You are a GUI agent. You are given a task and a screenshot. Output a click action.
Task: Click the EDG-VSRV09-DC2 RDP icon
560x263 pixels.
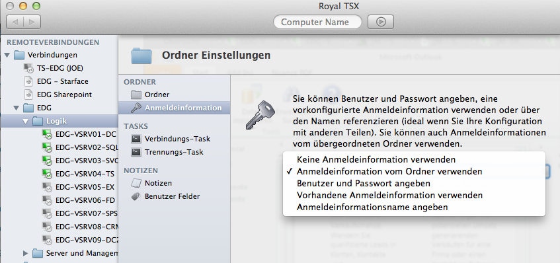(x=47, y=239)
